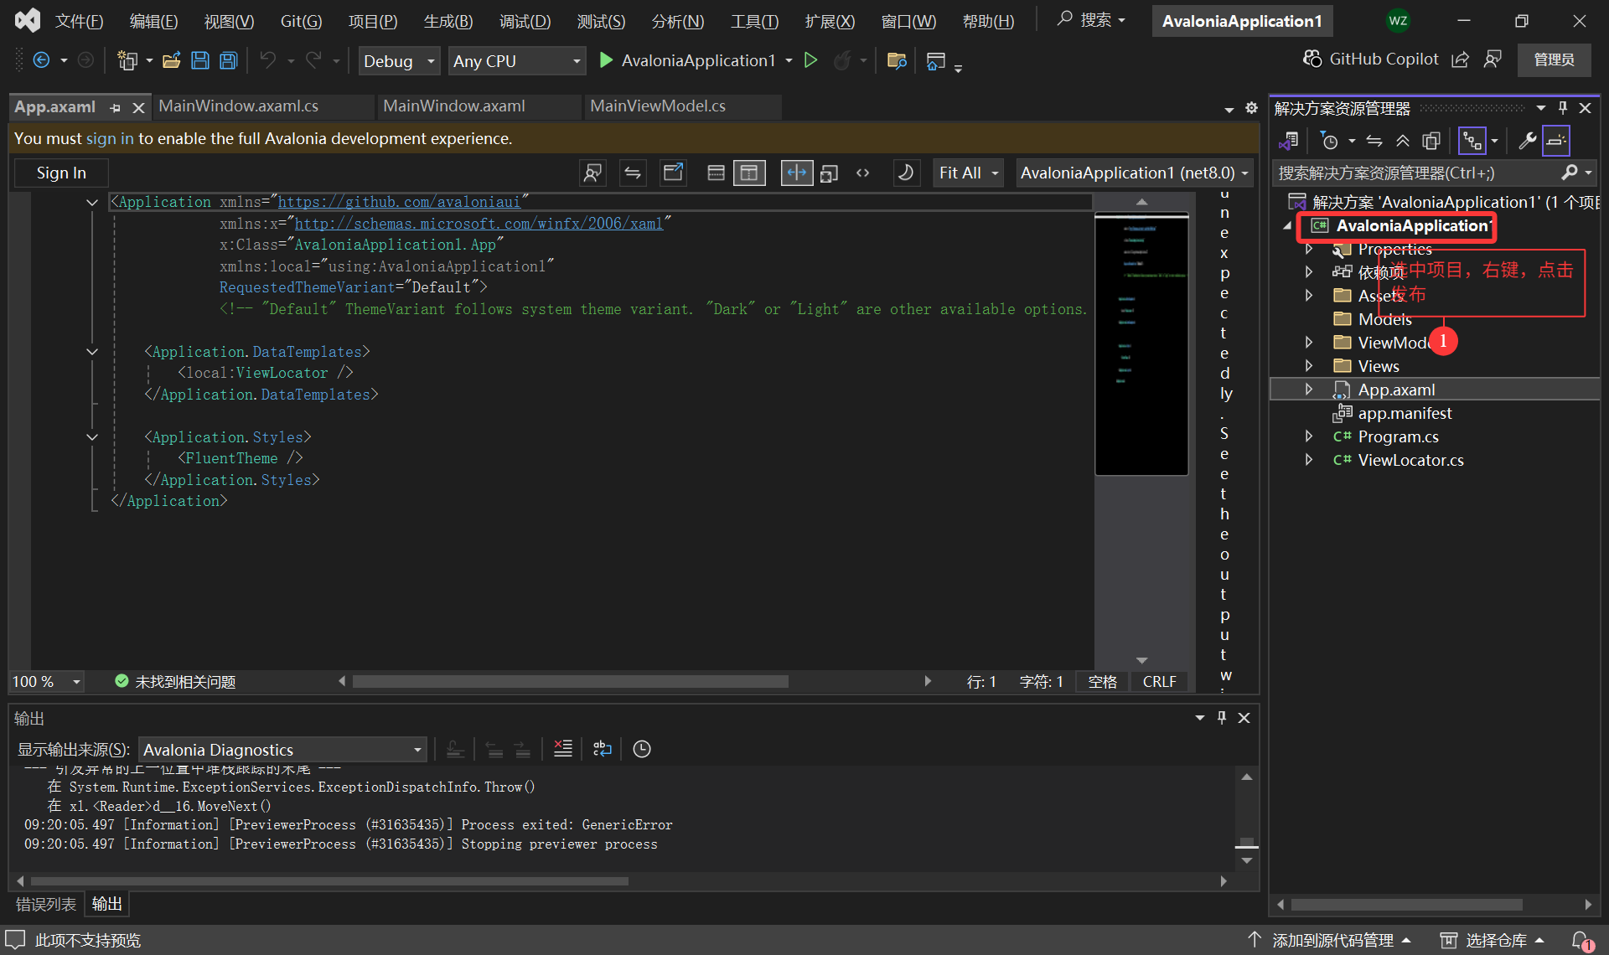Open the Fit All zoom dropdown
This screenshot has height=955, width=1609.
coord(969,173)
